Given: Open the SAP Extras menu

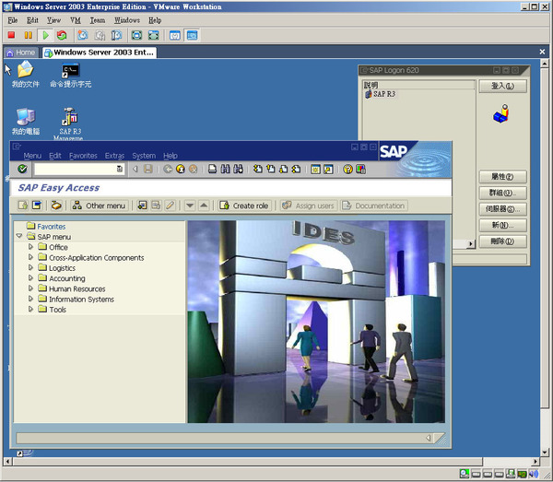Looking at the screenshot, I should coord(114,156).
